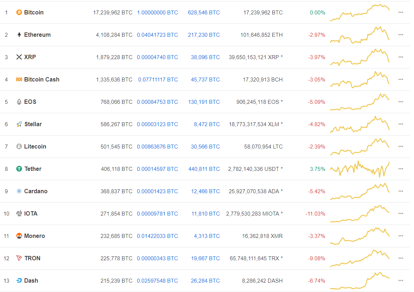Open the more options menu for Cardano
The image size is (414, 292).
click(x=401, y=191)
